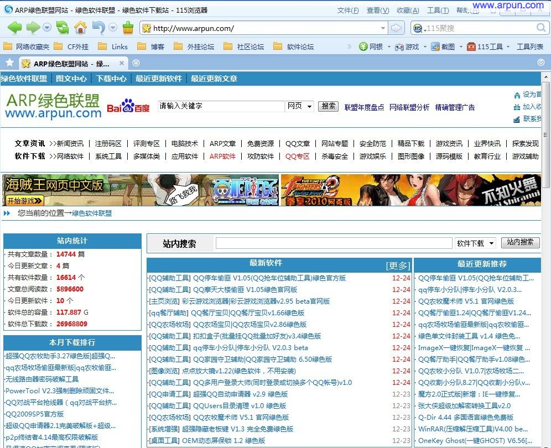Open the 软件下载 site search dropdown
Viewport: 551px width, 448px height.
475,243
